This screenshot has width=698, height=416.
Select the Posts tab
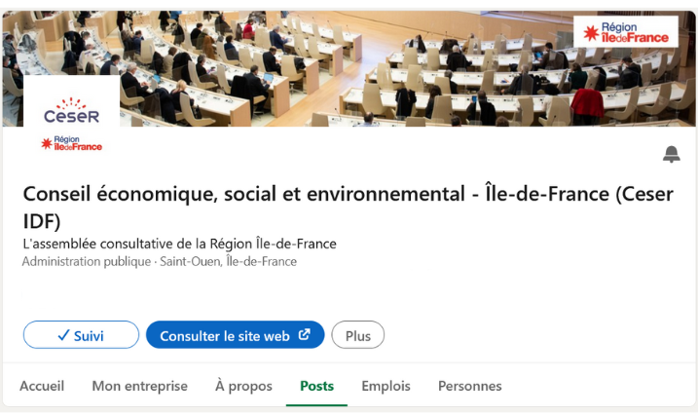tap(316, 386)
